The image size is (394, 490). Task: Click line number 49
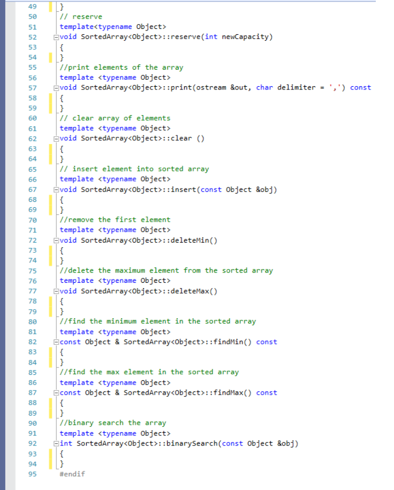(x=33, y=6)
